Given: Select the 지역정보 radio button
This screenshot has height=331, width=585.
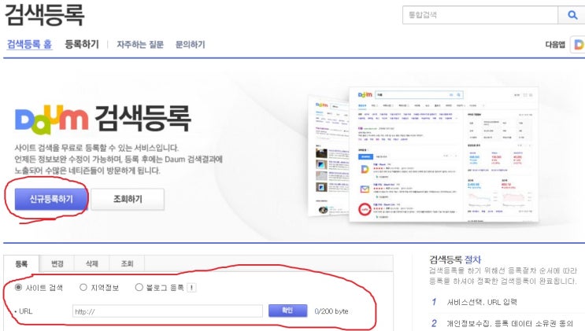Looking at the screenshot, I should [x=83, y=288].
